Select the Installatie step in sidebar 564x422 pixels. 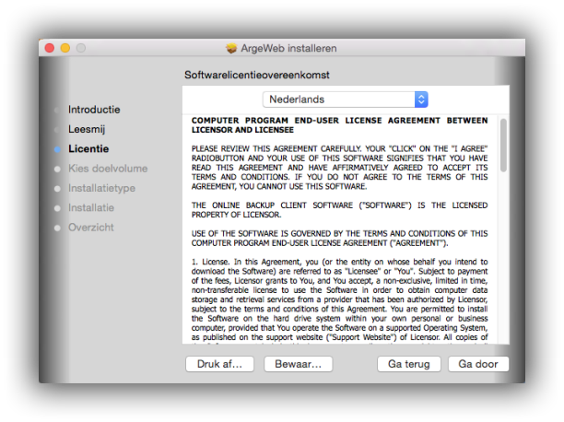click(x=91, y=207)
